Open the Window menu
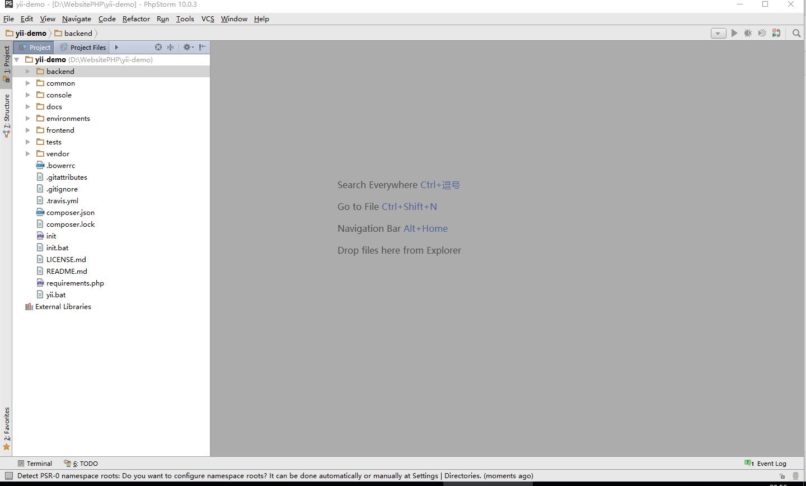The image size is (806, 486). coord(234,18)
